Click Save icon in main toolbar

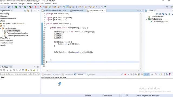click(x=2, y=7)
